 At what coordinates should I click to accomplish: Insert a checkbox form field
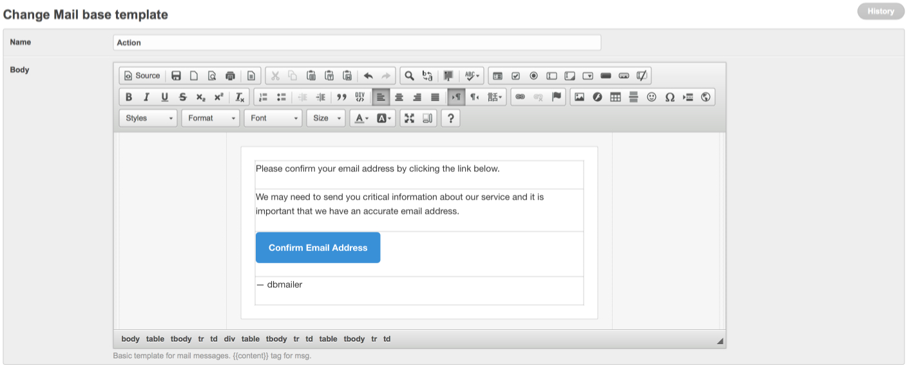[515, 76]
